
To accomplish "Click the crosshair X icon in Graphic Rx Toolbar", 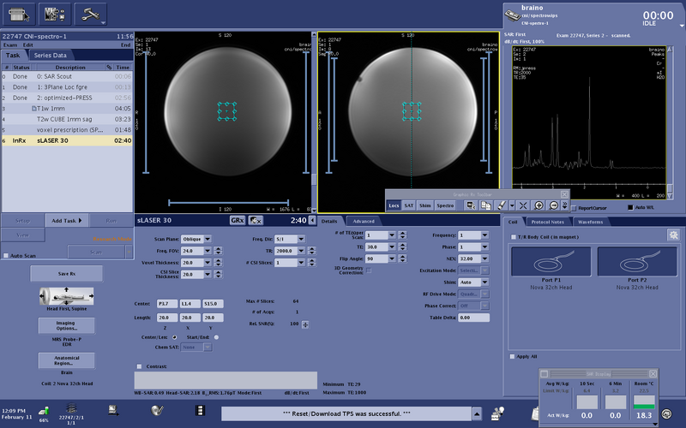I will coord(523,205).
